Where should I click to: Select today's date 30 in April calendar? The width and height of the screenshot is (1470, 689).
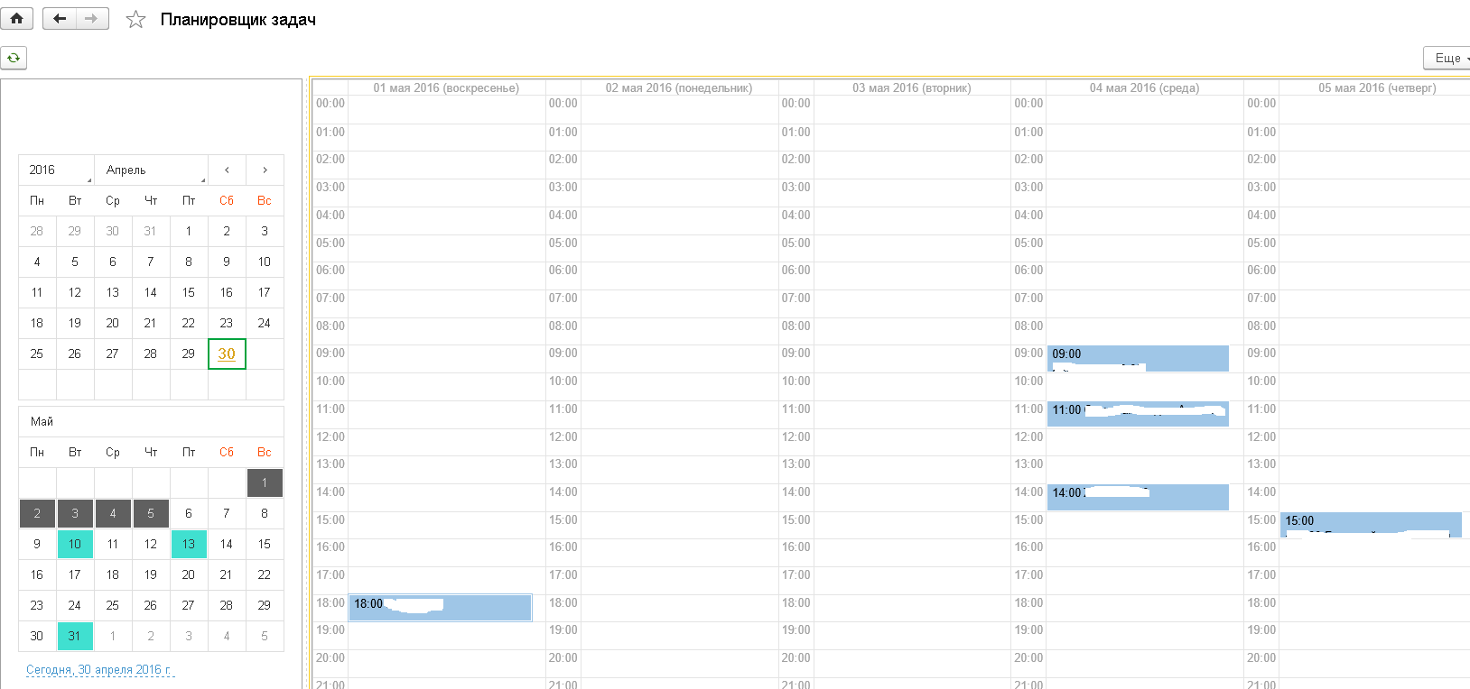pyautogui.click(x=227, y=354)
